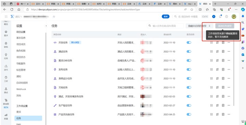This screenshot has width=246, height=125.
Task: Open the Edge Copilot sidebar icon
Action: [243, 10]
